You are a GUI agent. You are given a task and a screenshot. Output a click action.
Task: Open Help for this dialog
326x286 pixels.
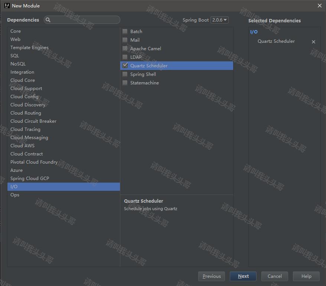[x=306, y=276]
